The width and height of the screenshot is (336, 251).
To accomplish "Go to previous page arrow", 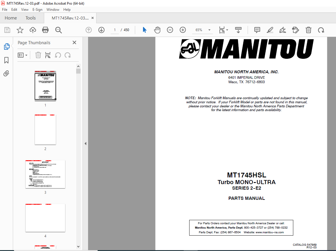I will point(88,30).
